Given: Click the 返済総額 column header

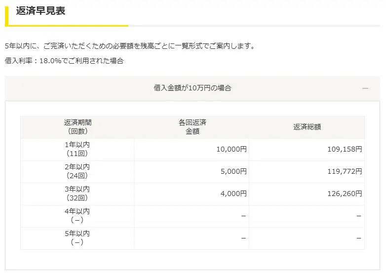Looking at the screenshot, I should click(x=307, y=127).
